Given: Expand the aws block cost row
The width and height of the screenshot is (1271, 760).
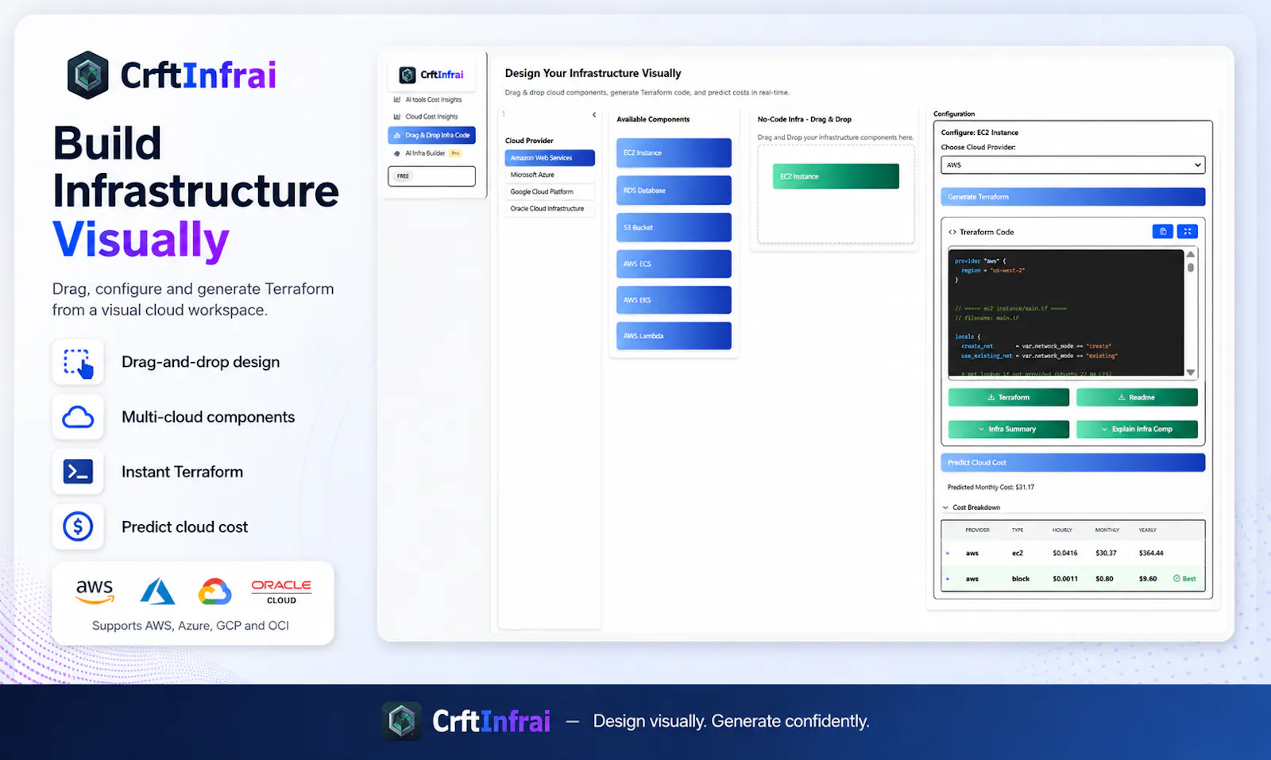Looking at the screenshot, I should (948, 579).
